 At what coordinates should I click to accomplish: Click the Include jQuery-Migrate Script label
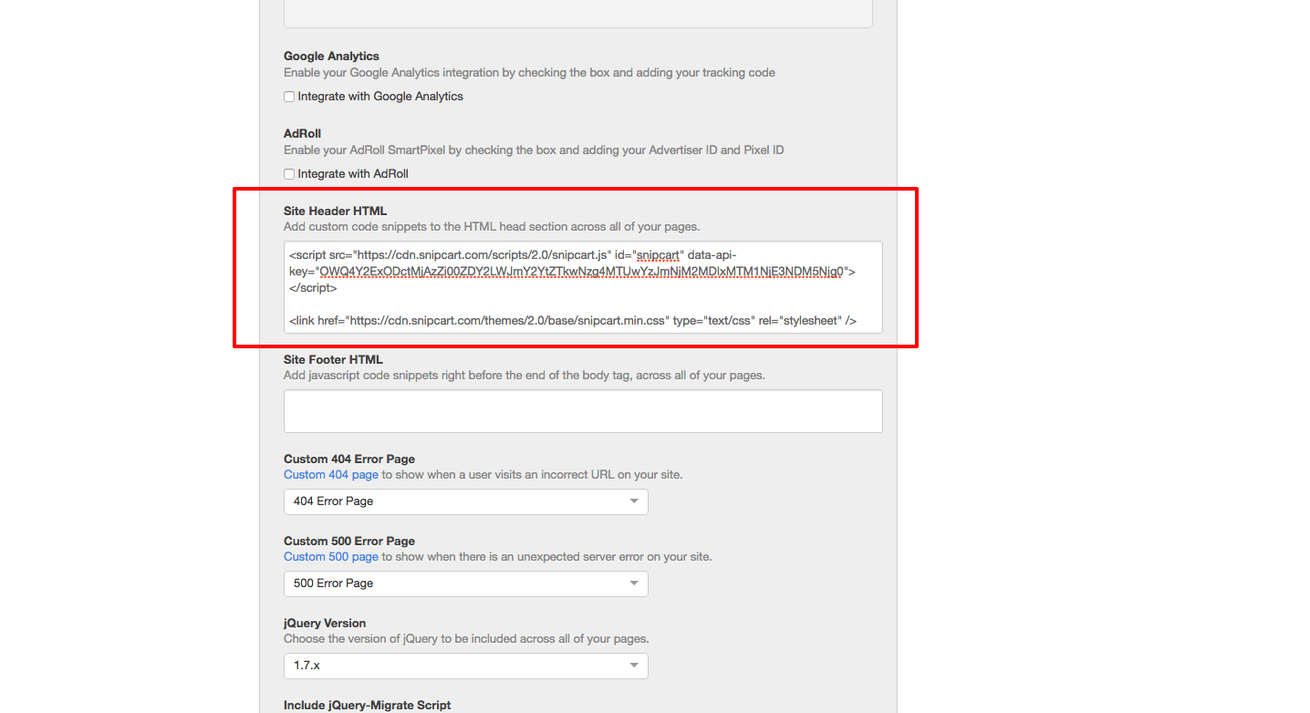pos(367,706)
